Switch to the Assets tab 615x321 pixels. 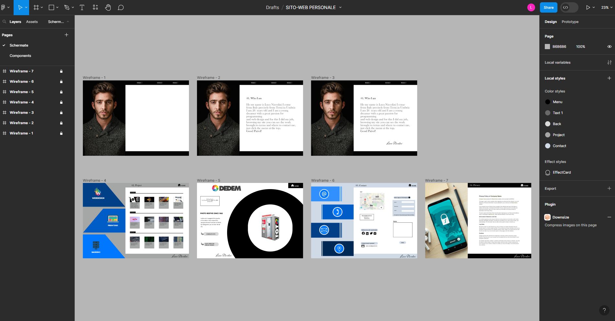32,22
